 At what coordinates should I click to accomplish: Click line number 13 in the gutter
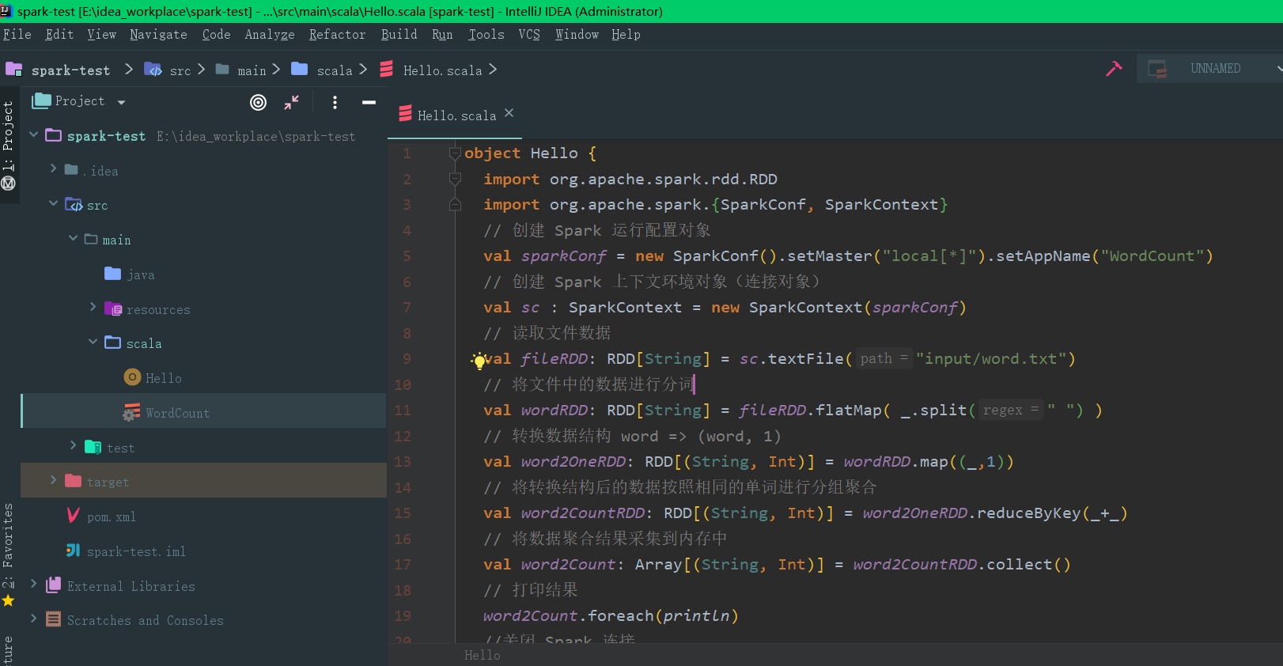(403, 462)
